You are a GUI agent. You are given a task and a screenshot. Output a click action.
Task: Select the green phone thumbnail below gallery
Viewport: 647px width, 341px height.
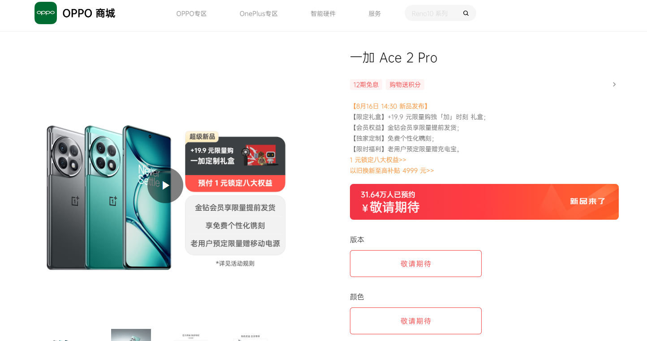click(x=131, y=335)
